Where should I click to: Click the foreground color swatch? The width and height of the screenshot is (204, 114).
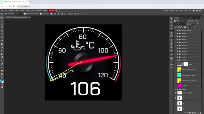click(x=1, y=81)
